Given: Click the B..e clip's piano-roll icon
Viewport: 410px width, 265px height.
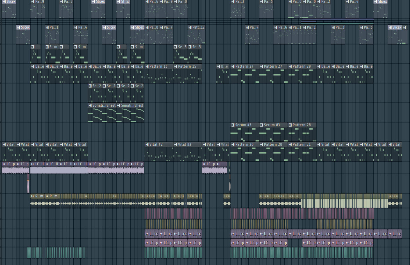Looking at the screenshot, I should 219,66.
